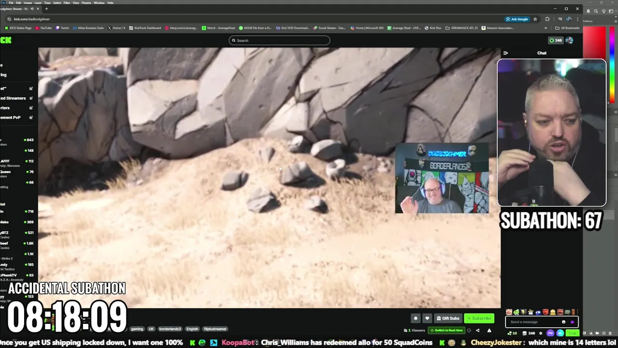618x348 pixels.
Task: Open the Photoshop Image menu
Action: coord(28,3)
